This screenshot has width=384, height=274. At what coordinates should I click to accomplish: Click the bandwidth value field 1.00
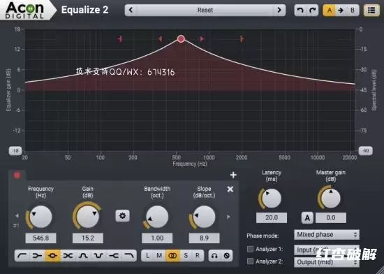click(x=157, y=238)
